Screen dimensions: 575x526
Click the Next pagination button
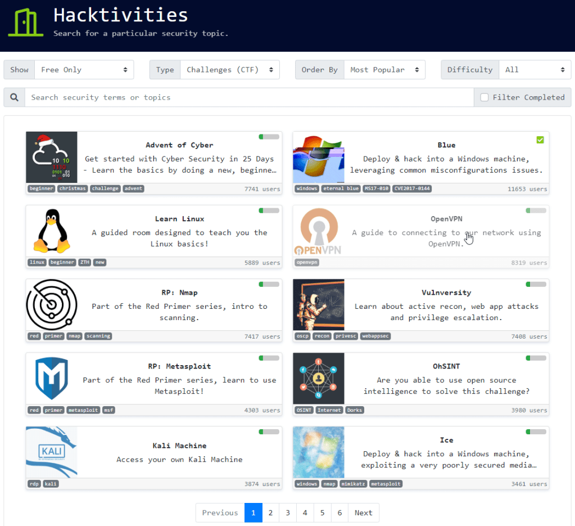(x=363, y=512)
